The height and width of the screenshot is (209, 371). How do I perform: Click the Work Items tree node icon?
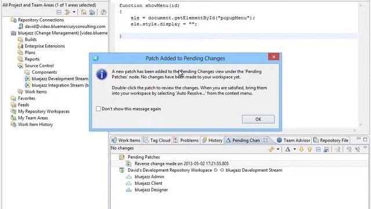[21, 92]
